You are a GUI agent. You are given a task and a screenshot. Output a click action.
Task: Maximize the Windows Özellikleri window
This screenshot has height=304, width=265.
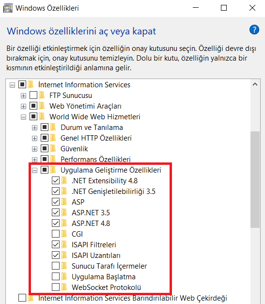point(224,8)
